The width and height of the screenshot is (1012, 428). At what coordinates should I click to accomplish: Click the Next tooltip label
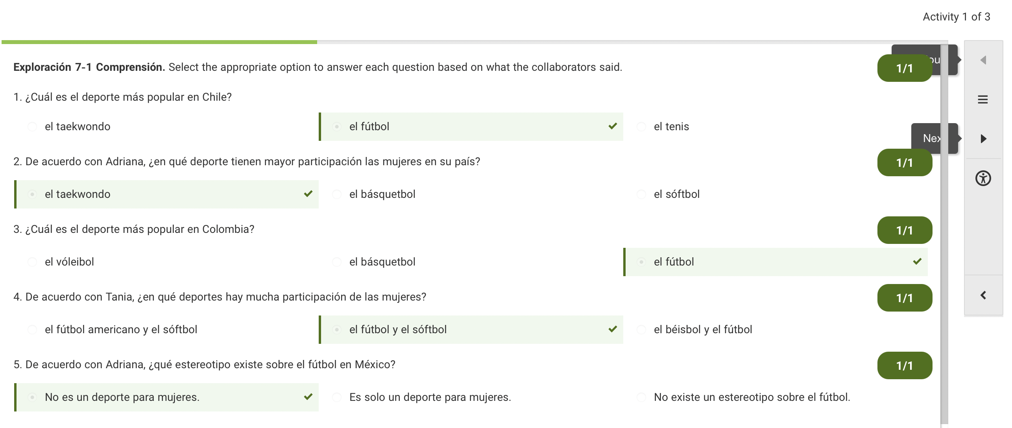pyautogui.click(x=931, y=138)
